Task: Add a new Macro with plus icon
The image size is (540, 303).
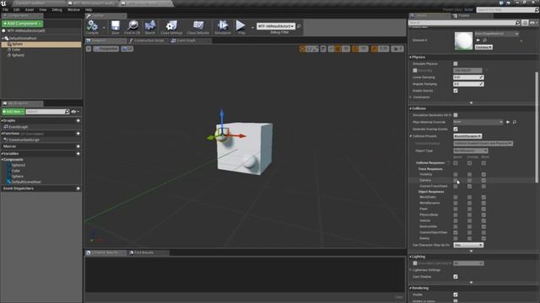Action: (78, 146)
